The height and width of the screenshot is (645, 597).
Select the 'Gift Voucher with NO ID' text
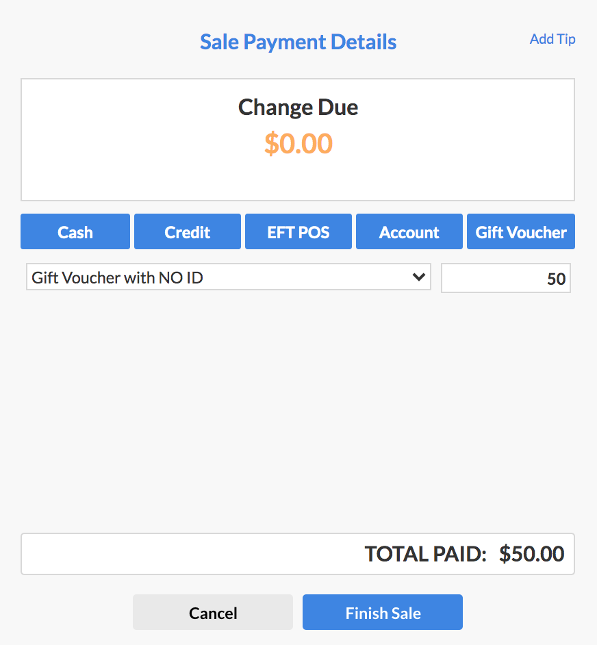117,278
